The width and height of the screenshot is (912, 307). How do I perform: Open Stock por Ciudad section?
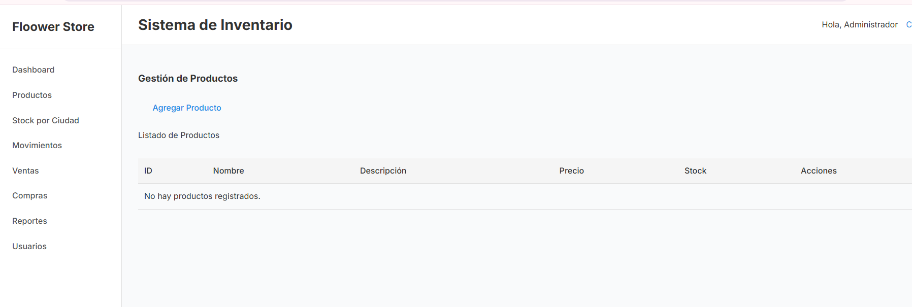(46, 121)
